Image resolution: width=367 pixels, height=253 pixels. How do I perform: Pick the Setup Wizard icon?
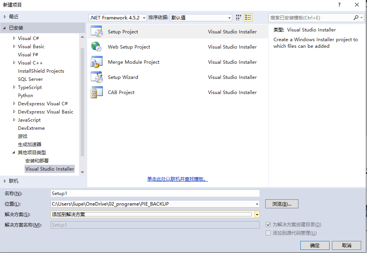(x=97, y=77)
